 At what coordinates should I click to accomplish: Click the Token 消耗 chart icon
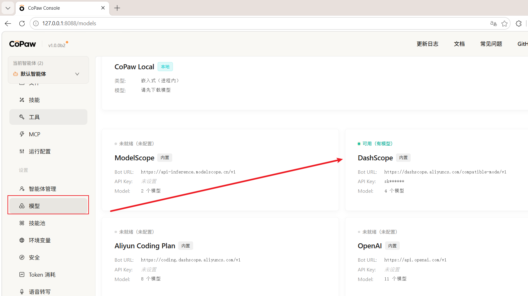pos(22,274)
